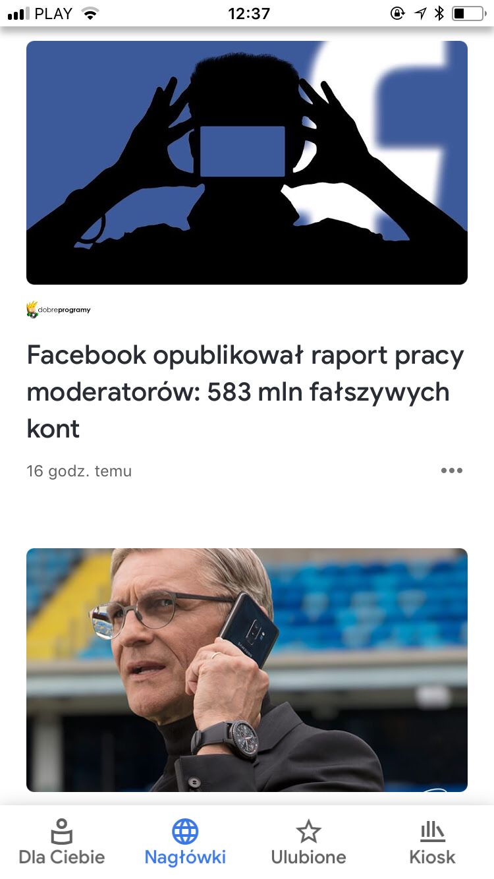The image size is (494, 879).
Task: Tap the PLAY carrier signal indicator
Action: [41, 13]
